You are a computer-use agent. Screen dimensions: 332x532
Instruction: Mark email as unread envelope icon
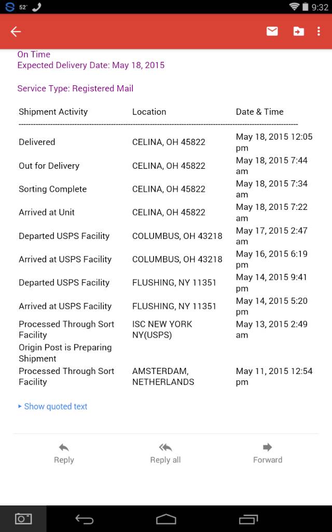pos(272,32)
